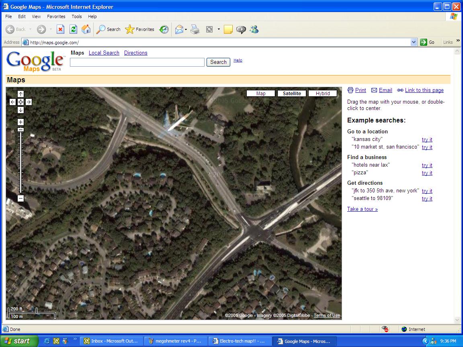Open the Favorites star toolbar button
The image size is (463, 347).
tap(140, 29)
